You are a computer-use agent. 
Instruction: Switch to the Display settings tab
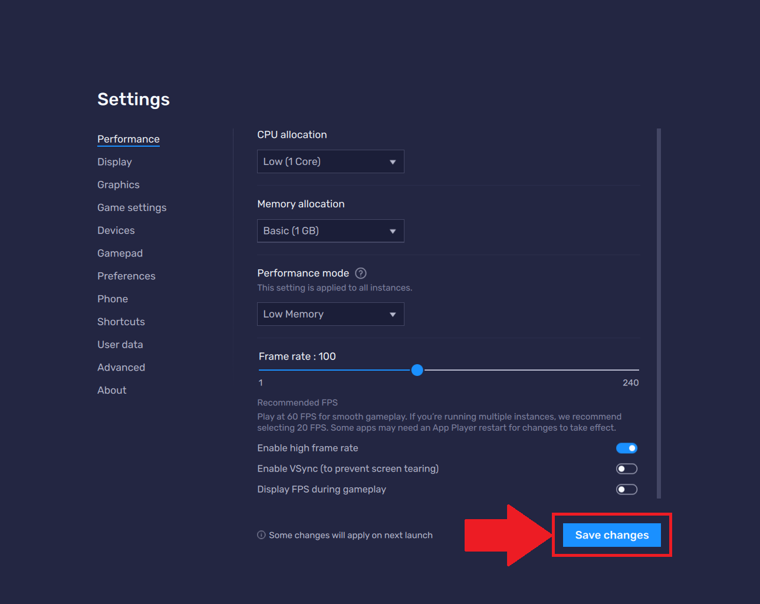[114, 162]
